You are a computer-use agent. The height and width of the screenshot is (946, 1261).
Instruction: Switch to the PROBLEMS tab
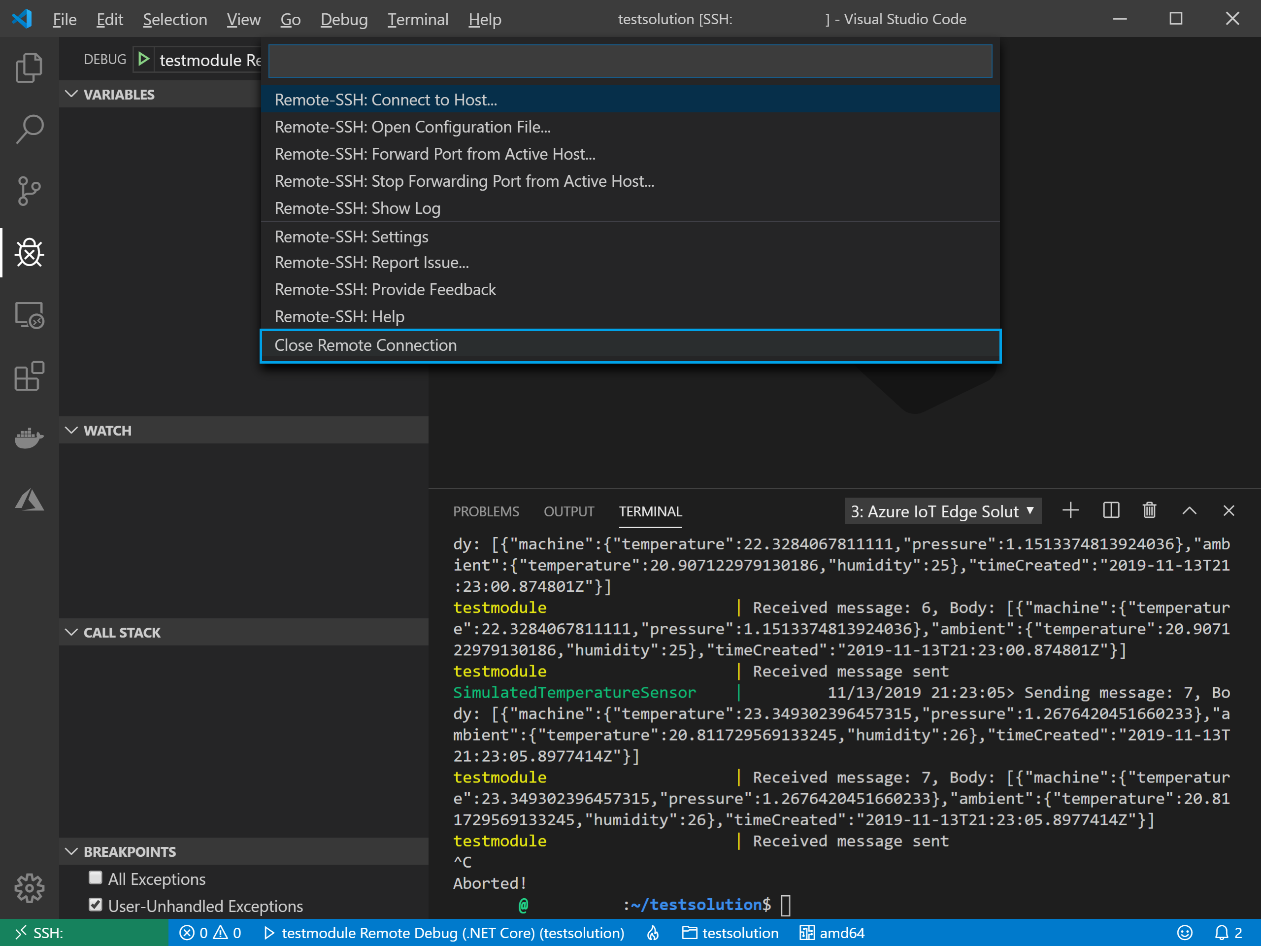486,511
